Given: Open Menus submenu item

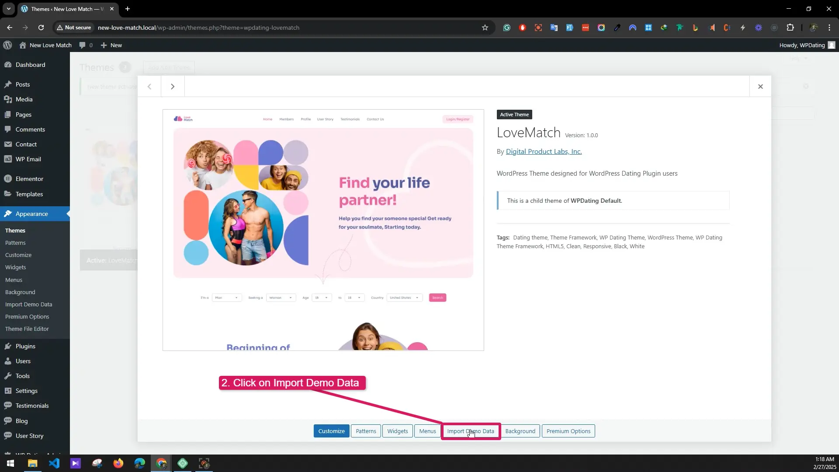Looking at the screenshot, I should (x=14, y=280).
